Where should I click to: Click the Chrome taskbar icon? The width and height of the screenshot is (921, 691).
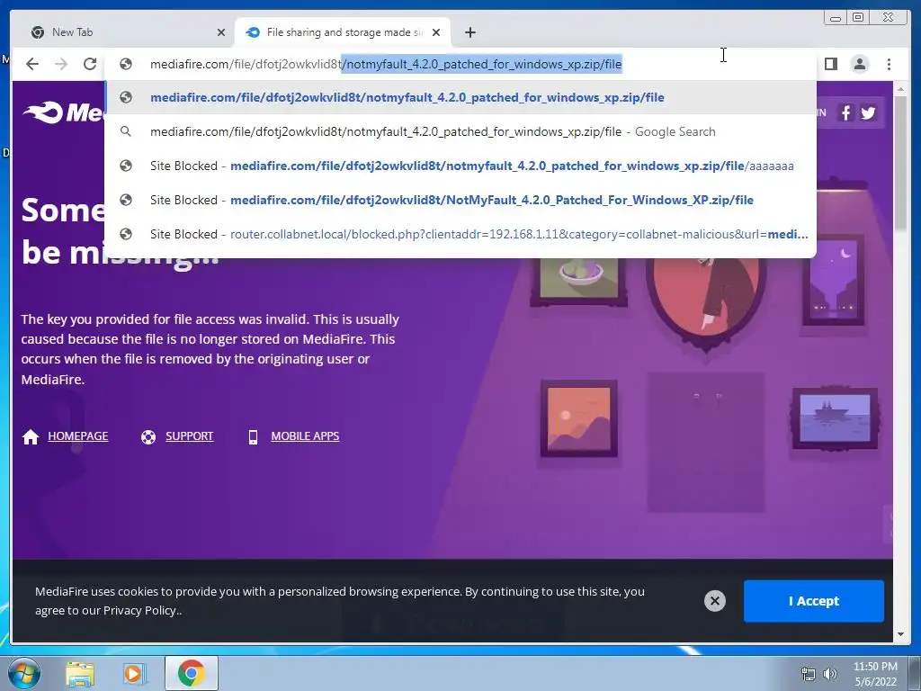click(x=191, y=673)
